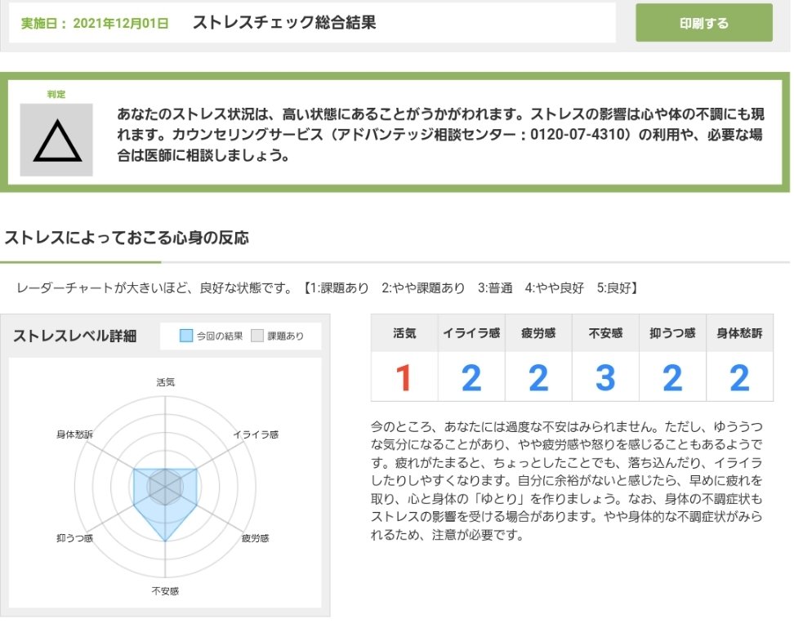The width and height of the screenshot is (794, 628).
Task: Click the 疲労感 radar axis label
Action: tap(255, 538)
